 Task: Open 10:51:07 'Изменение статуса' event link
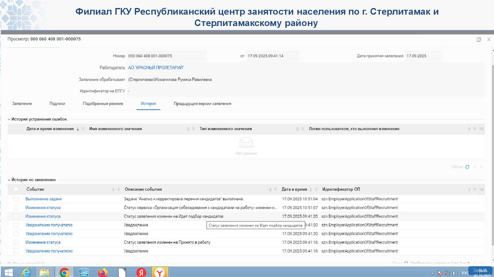pos(43,208)
